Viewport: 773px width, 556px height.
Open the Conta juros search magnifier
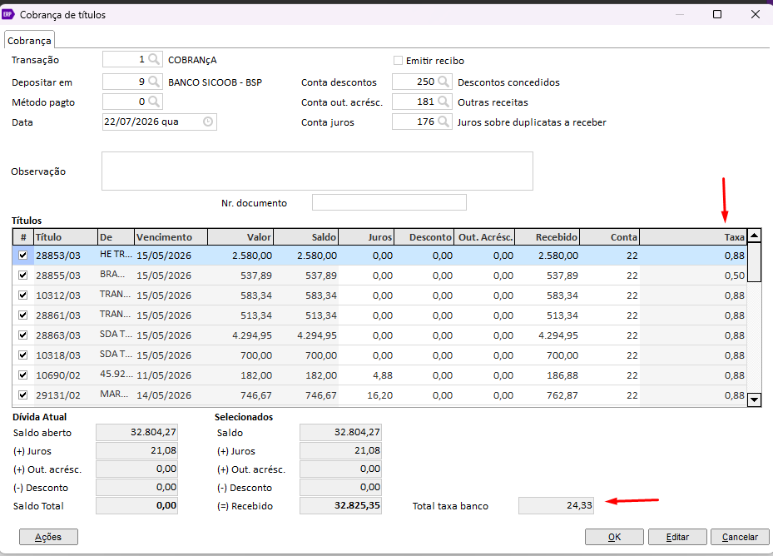coord(443,122)
